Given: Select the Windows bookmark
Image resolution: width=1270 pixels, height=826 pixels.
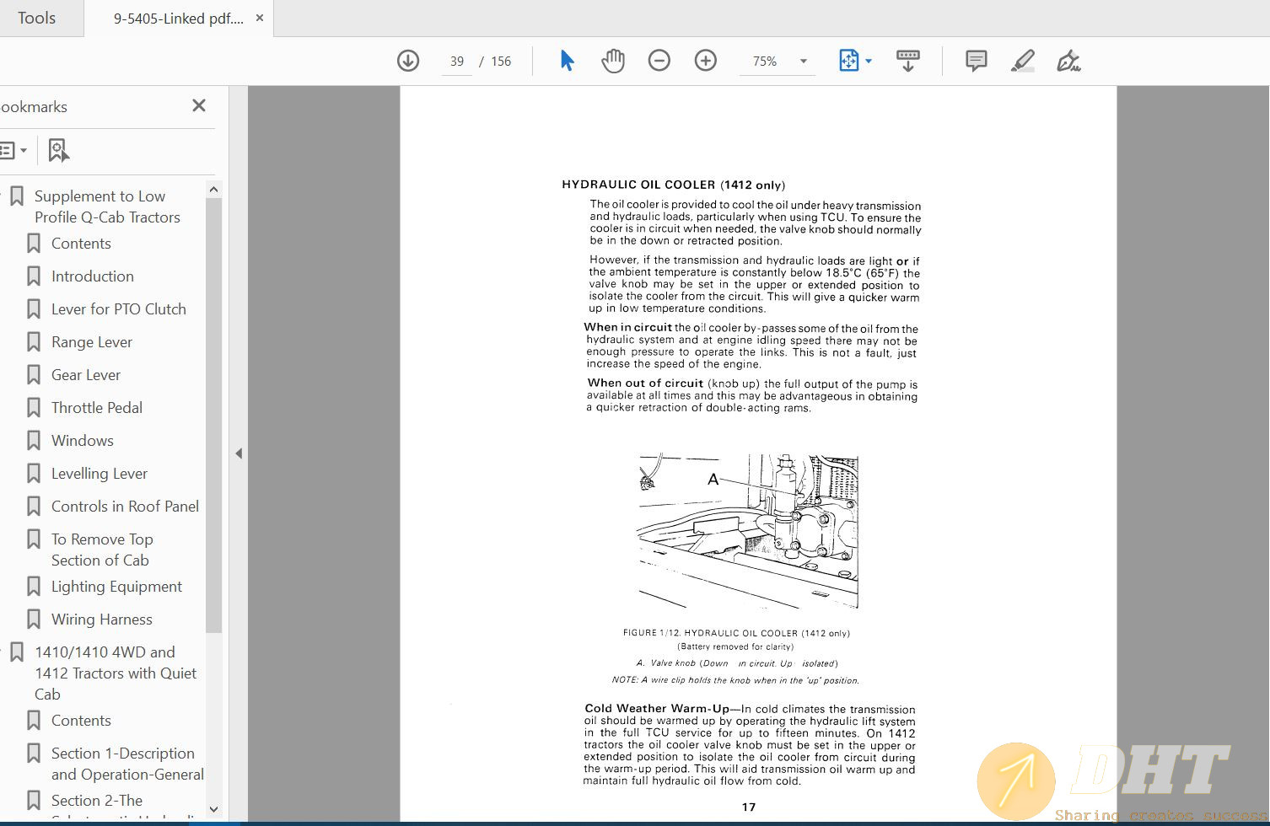Looking at the screenshot, I should coord(83,441).
